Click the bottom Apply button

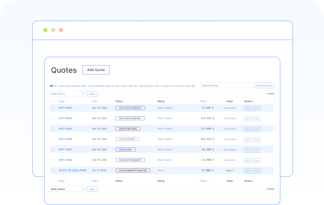tap(92, 189)
